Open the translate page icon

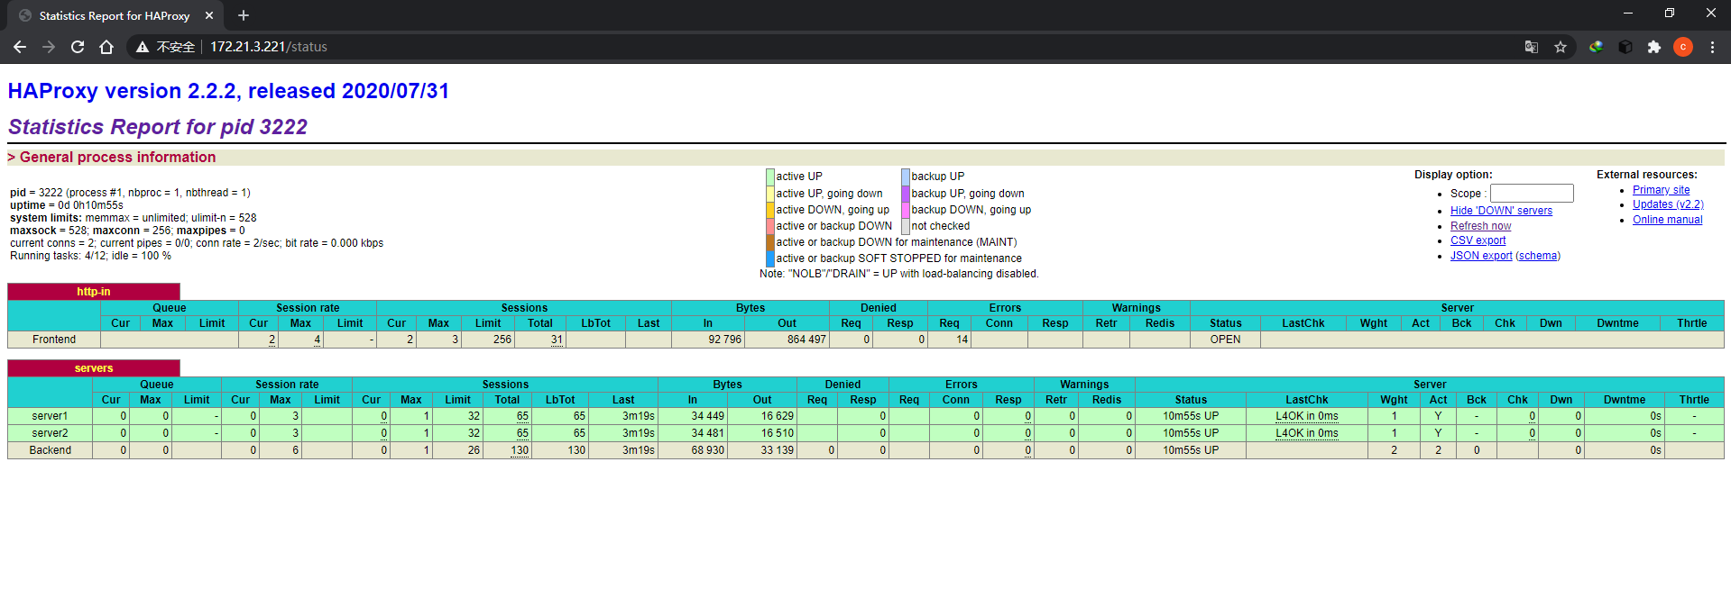[1532, 47]
